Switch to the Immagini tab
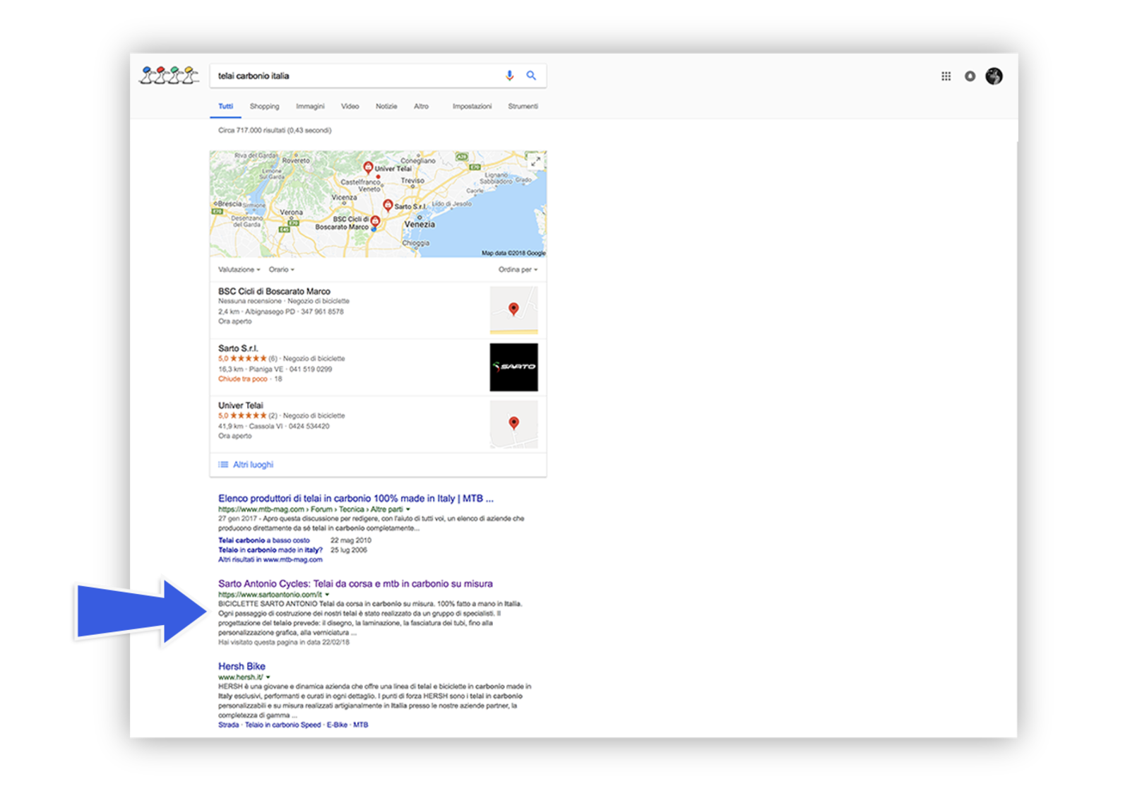The width and height of the screenshot is (1130, 791). (x=310, y=107)
